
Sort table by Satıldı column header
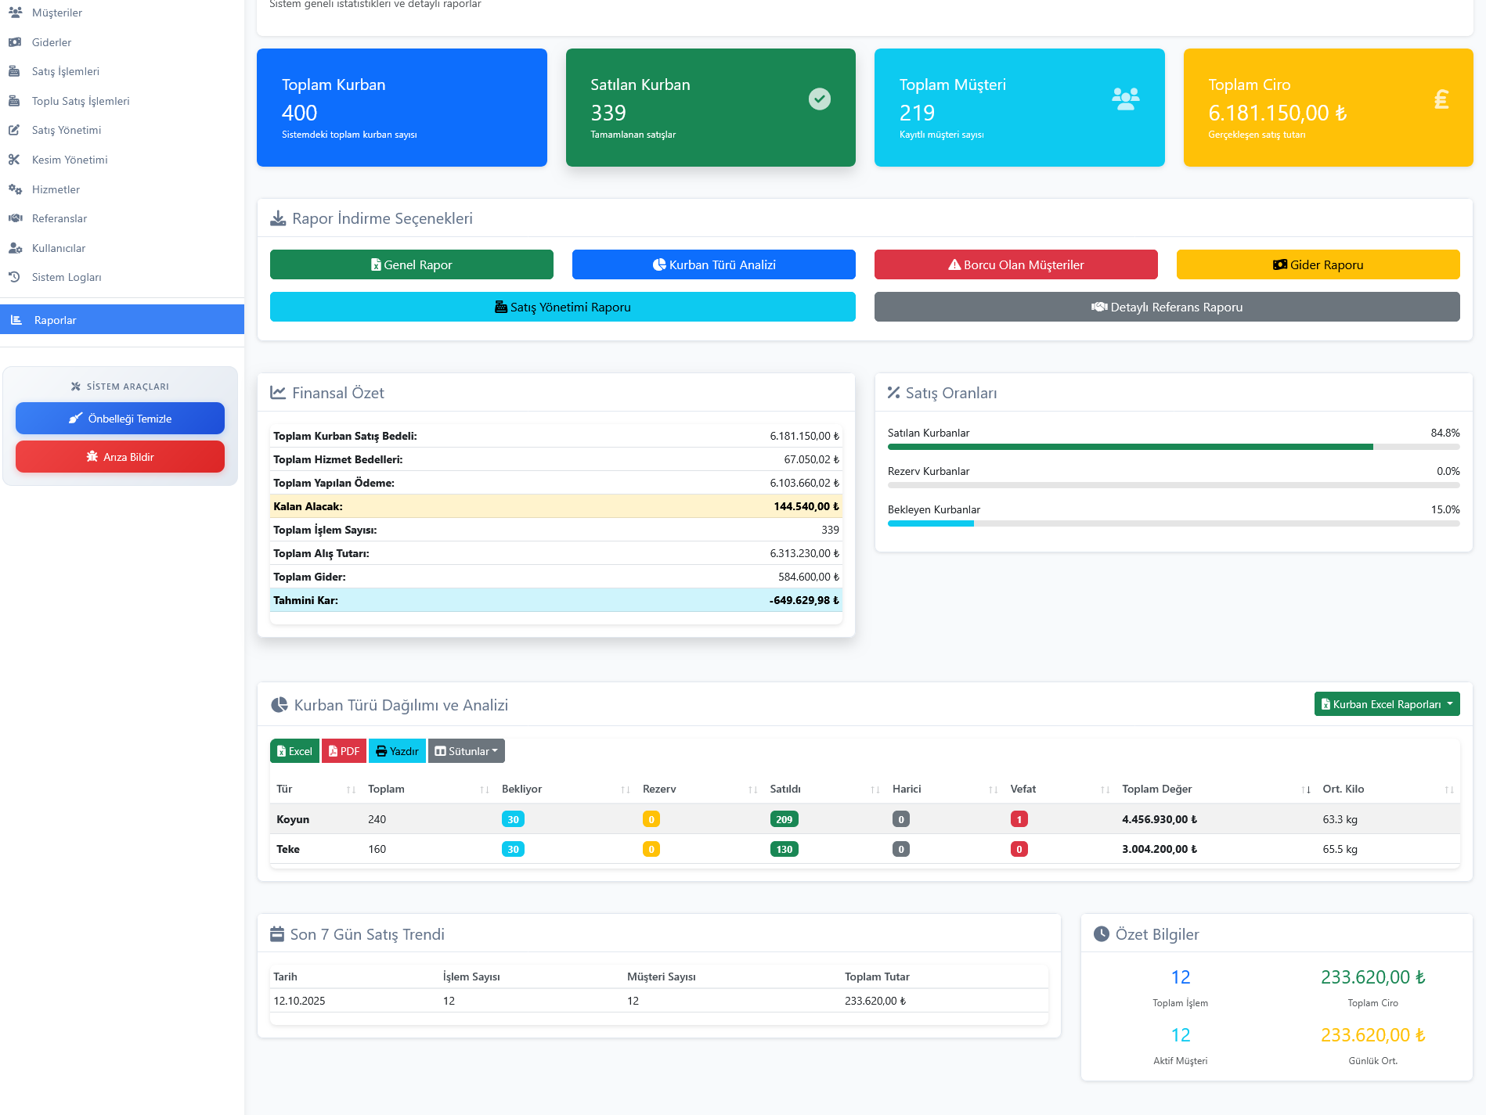785,789
